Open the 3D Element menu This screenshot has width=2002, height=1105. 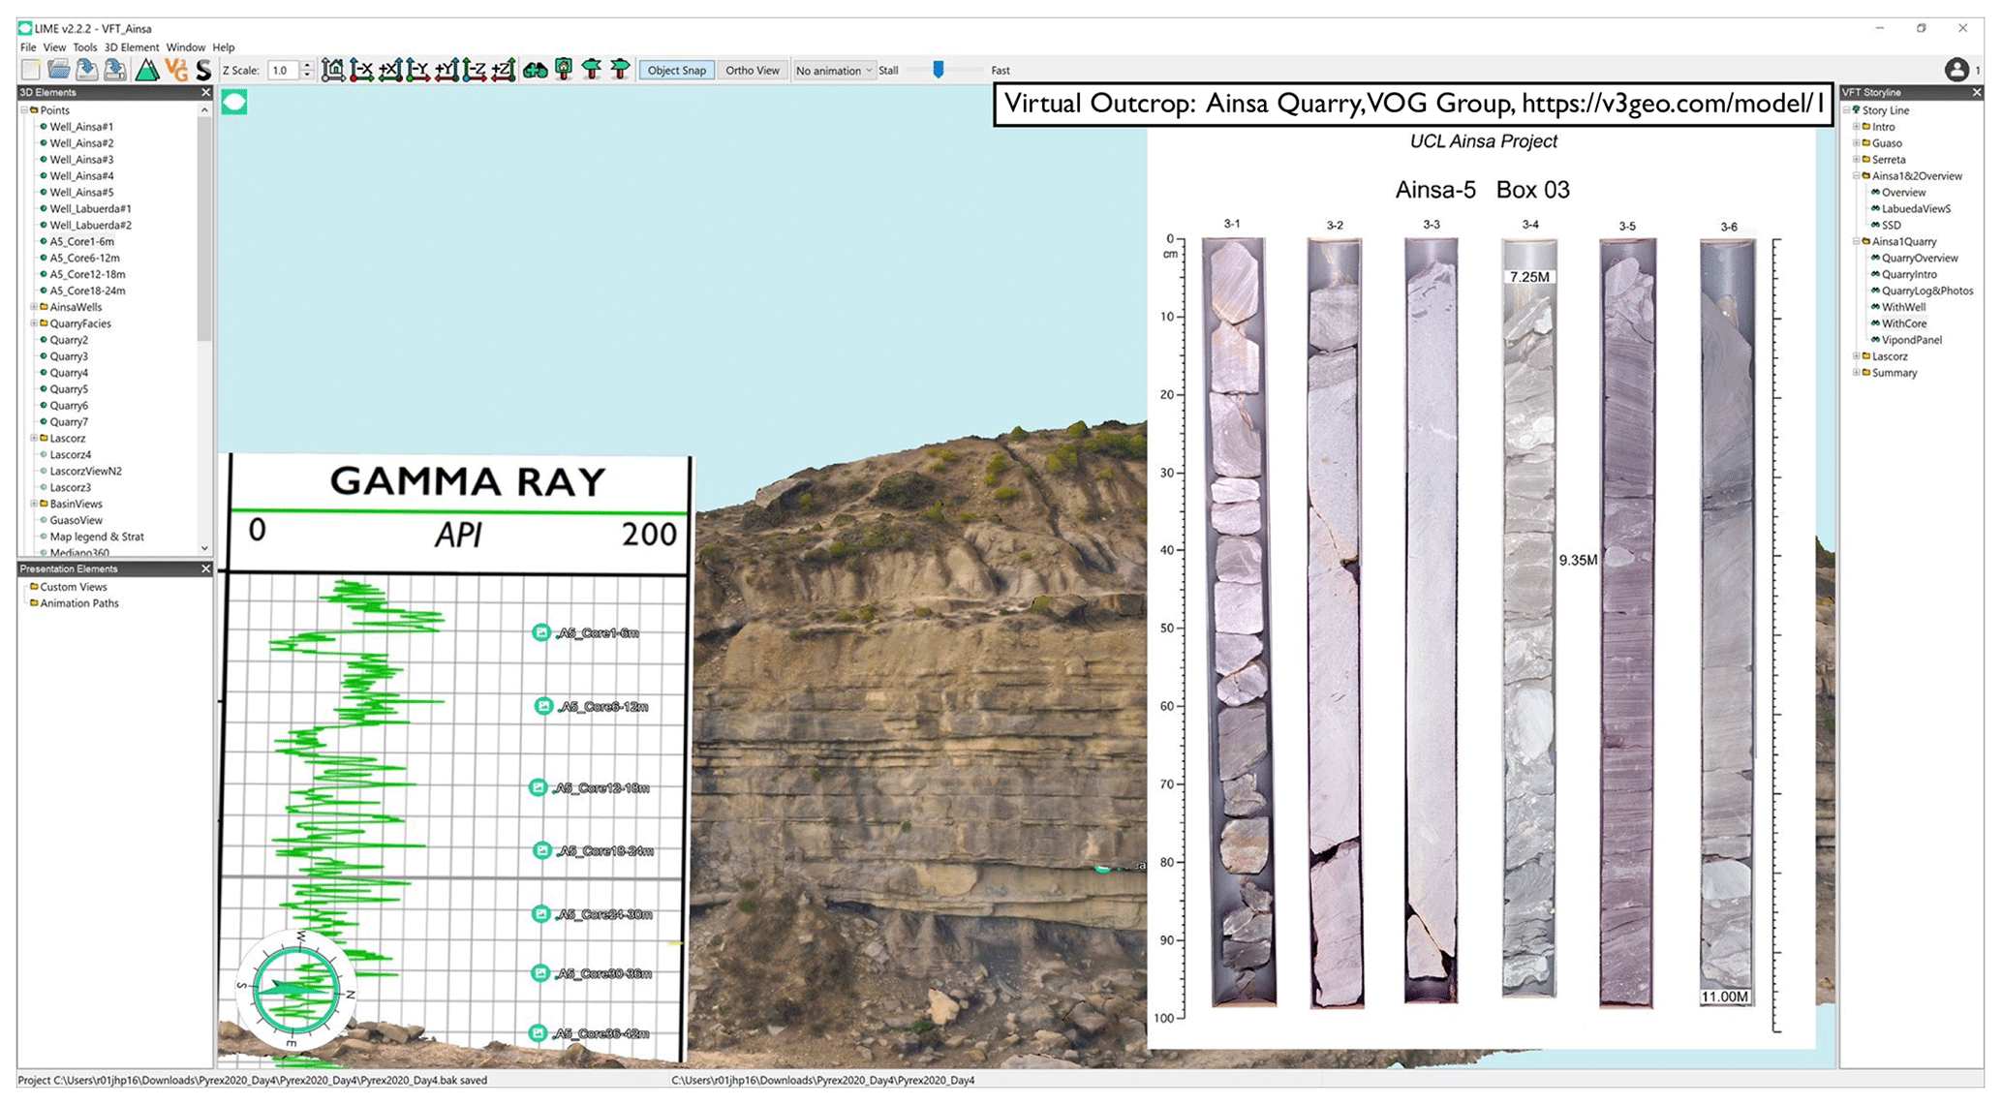pyautogui.click(x=131, y=47)
